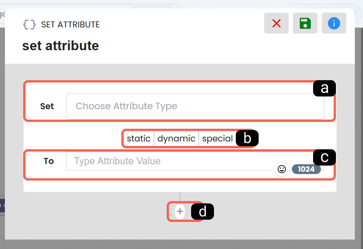Click the black annotation marker c
The height and width of the screenshot is (249, 363).
tap(324, 157)
